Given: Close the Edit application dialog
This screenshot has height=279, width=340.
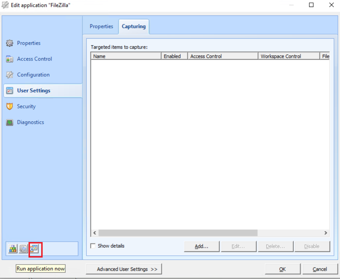Looking at the screenshot, I should (x=331, y=5).
